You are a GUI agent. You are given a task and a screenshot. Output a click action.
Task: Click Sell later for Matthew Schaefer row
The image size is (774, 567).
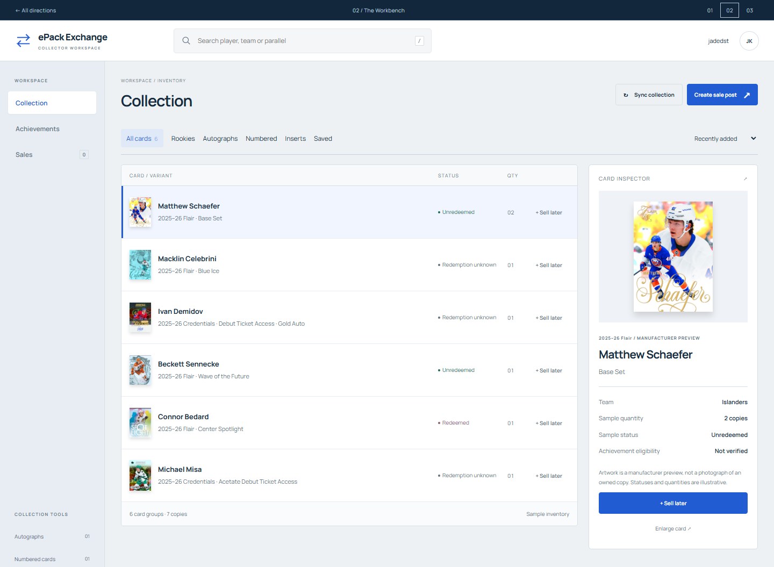549,212
